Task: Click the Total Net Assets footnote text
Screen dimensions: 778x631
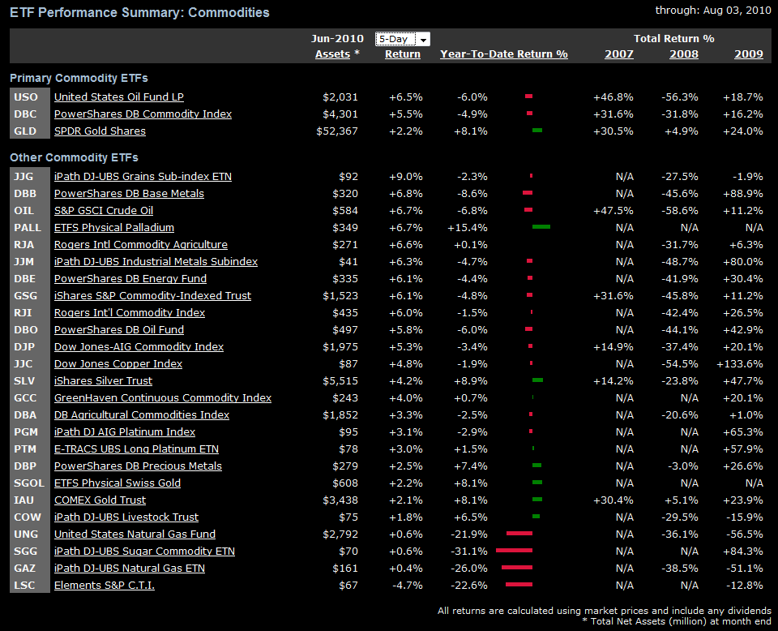Action: [x=677, y=621]
